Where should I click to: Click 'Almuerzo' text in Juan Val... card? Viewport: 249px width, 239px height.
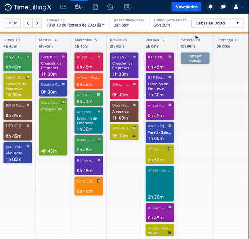(14, 153)
